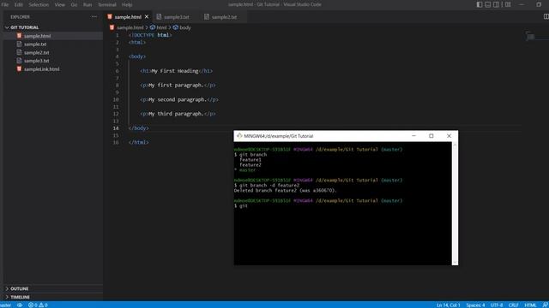Open the Terminal menu
Viewport: 549px width, 308px height.
[106, 4]
